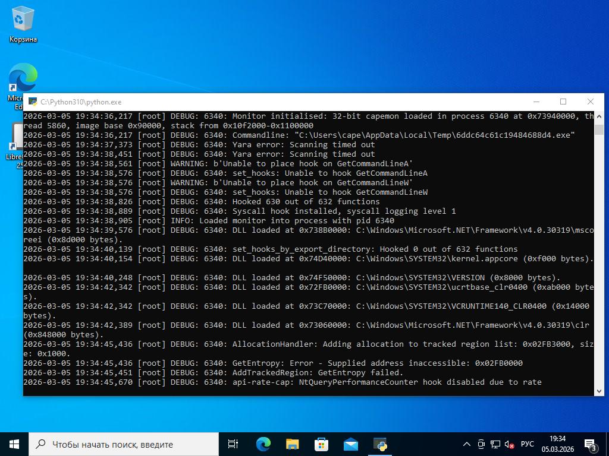Open network status from system tray
The width and height of the screenshot is (609, 456).
pyautogui.click(x=495, y=444)
